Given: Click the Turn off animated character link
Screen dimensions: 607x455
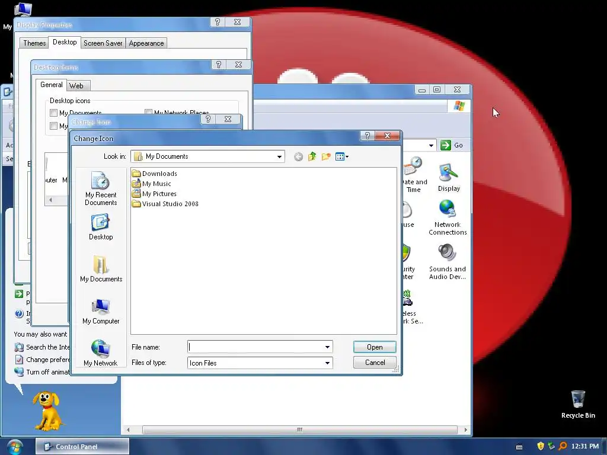Looking at the screenshot, I should (x=43, y=372).
